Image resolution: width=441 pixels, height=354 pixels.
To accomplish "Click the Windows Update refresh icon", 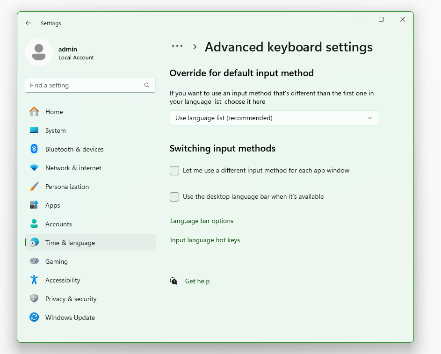I will pos(34,318).
